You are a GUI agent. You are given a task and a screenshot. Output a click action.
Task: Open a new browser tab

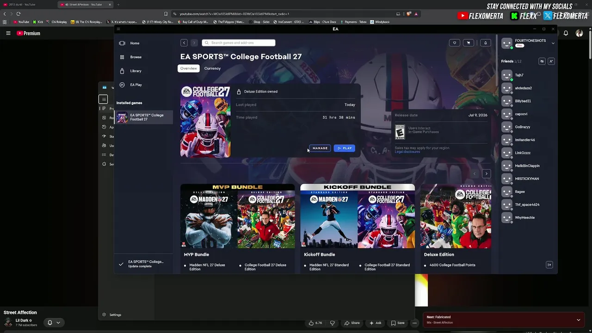(x=118, y=5)
